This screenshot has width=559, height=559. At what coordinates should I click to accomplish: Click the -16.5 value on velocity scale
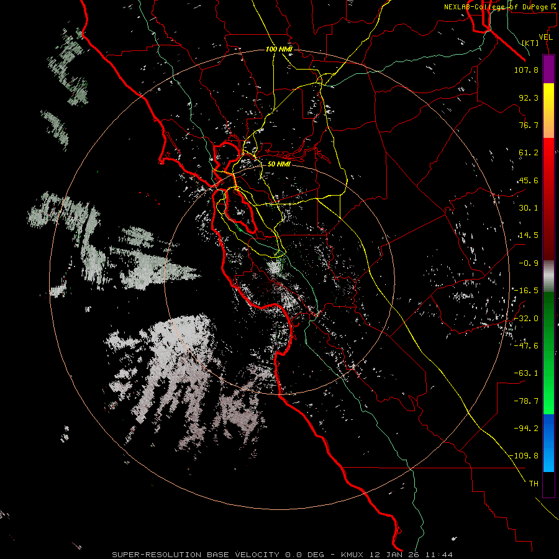coord(526,291)
